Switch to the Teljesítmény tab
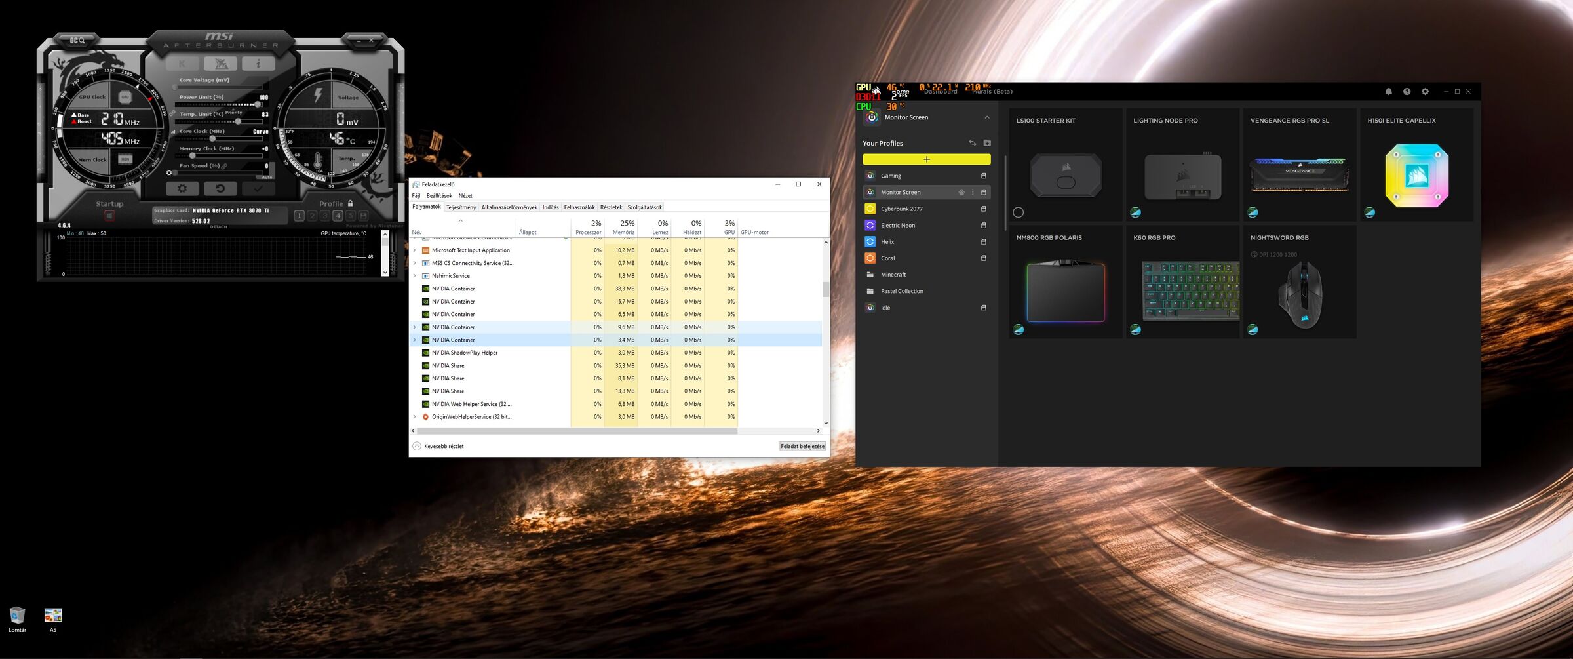 (461, 207)
